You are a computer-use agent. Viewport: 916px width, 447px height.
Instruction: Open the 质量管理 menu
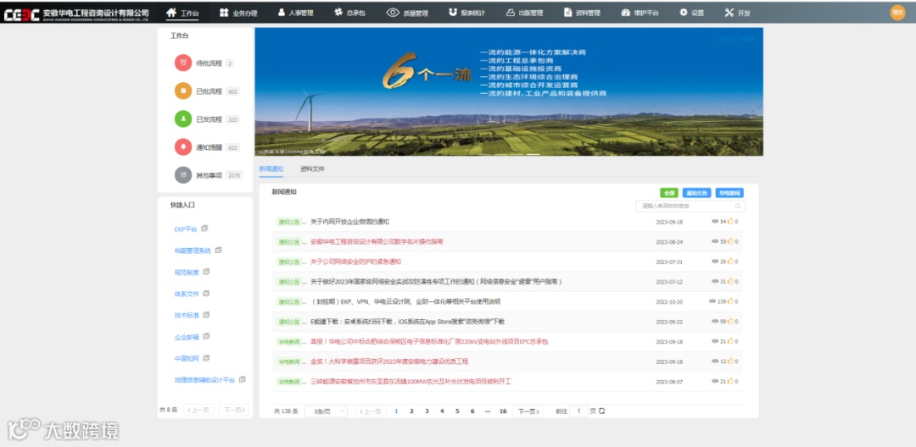tap(407, 13)
